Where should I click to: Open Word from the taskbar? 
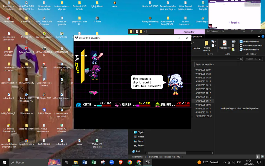[x=85, y=162]
